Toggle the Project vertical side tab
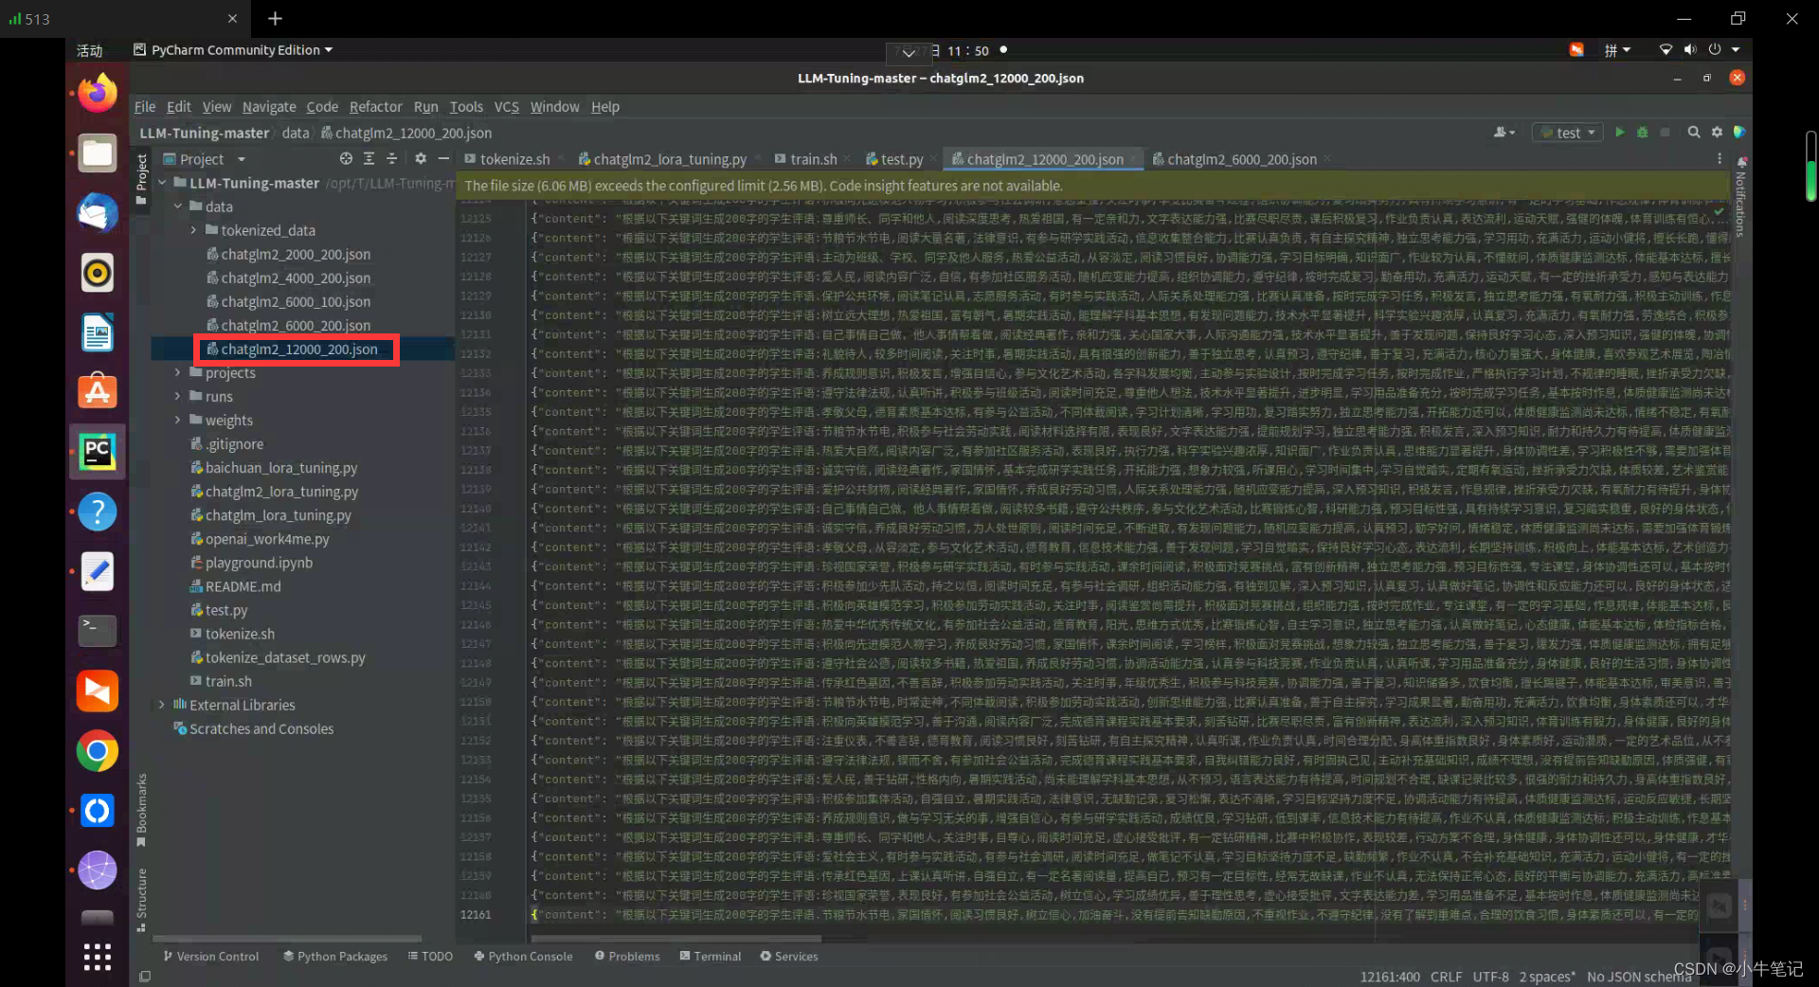Viewport: 1819px width, 987px height. point(141,178)
